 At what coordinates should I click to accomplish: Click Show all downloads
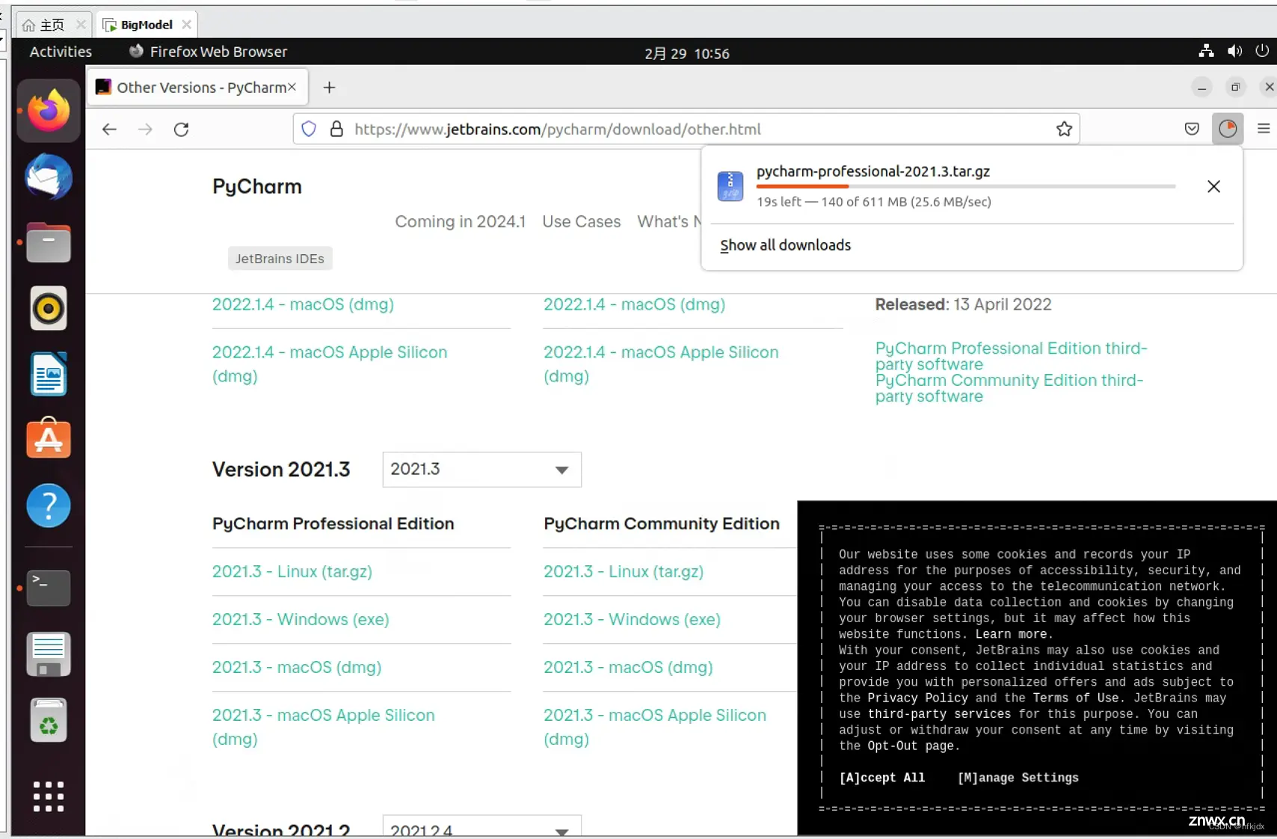[785, 245]
